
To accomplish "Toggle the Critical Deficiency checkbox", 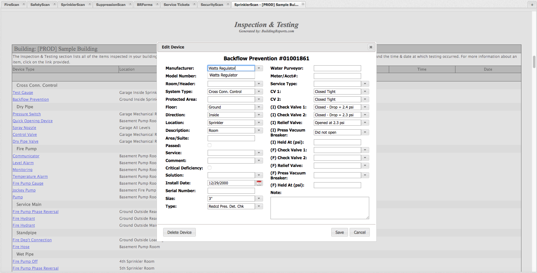I will coord(210,168).
